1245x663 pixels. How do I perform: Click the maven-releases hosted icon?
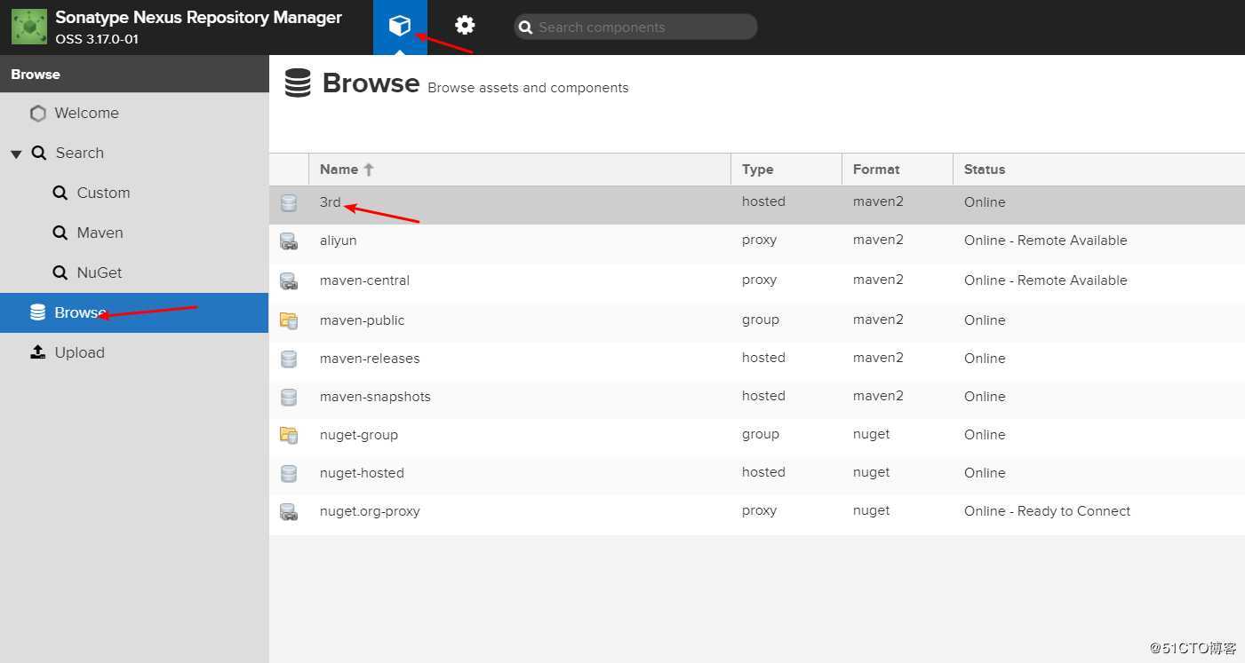tap(289, 359)
